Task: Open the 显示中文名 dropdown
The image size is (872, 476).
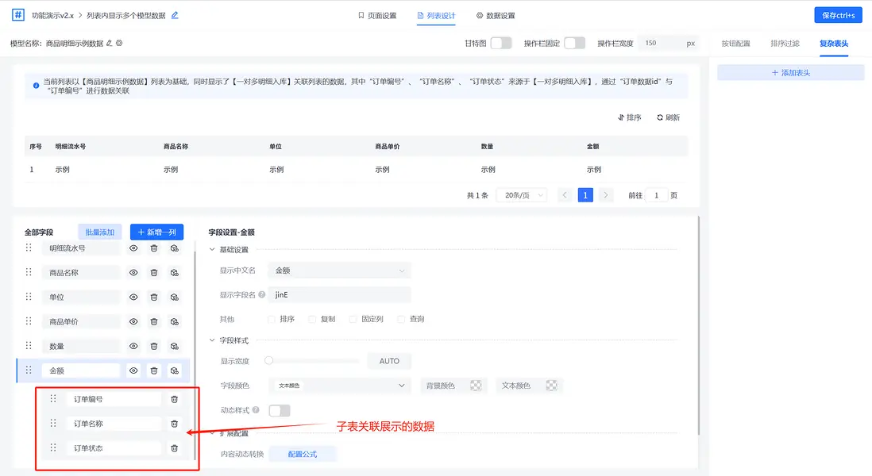Action: (339, 271)
